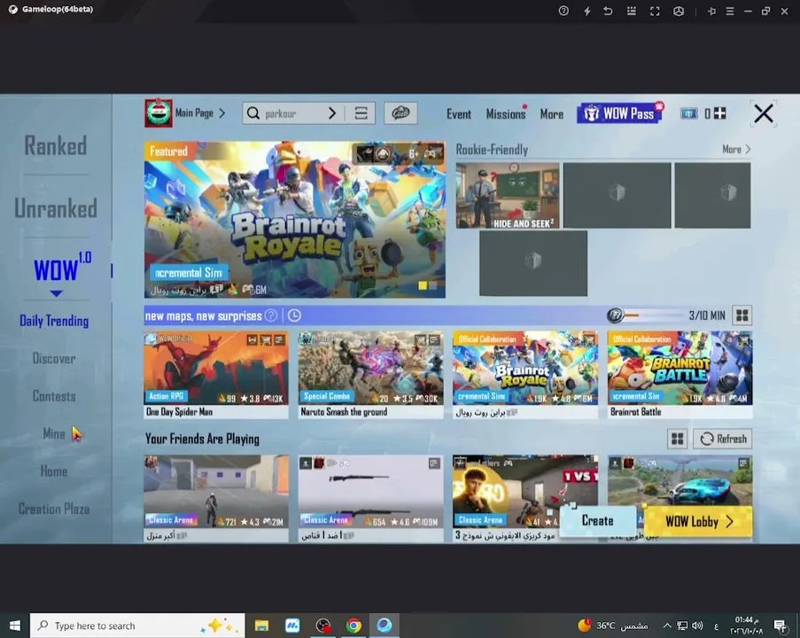Close the WOW page with X
800x638 pixels.
tap(764, 113)
